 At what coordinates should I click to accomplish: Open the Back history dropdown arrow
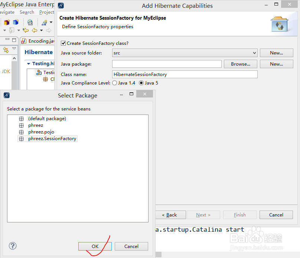point(41,30)
